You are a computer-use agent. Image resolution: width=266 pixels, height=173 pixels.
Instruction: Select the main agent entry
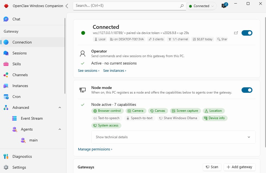coord(33,140)
